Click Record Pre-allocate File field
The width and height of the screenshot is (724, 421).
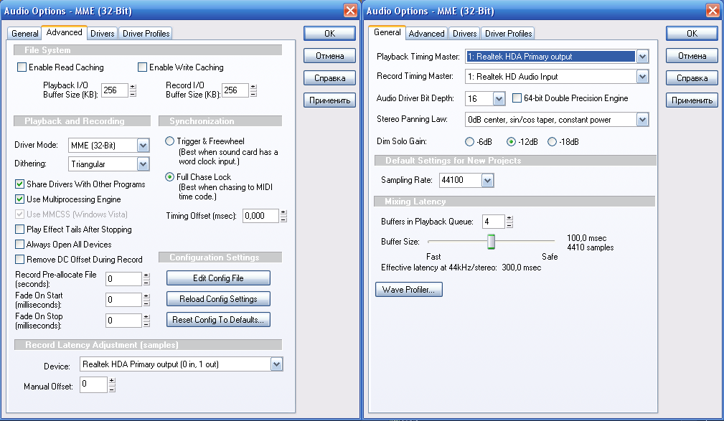(123, 279)
